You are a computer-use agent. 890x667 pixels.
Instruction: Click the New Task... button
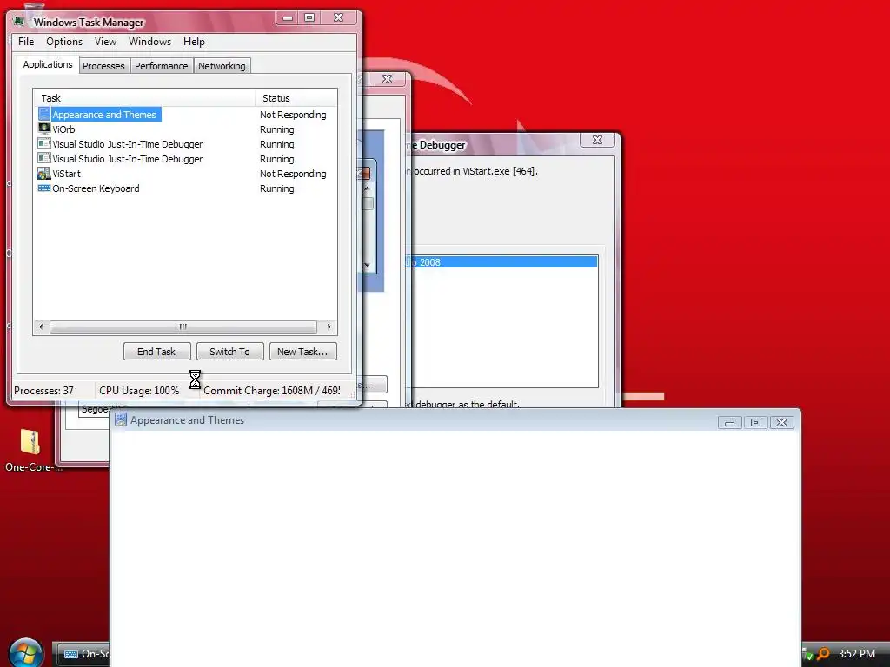pyautogui.click(x=302, y=352)
